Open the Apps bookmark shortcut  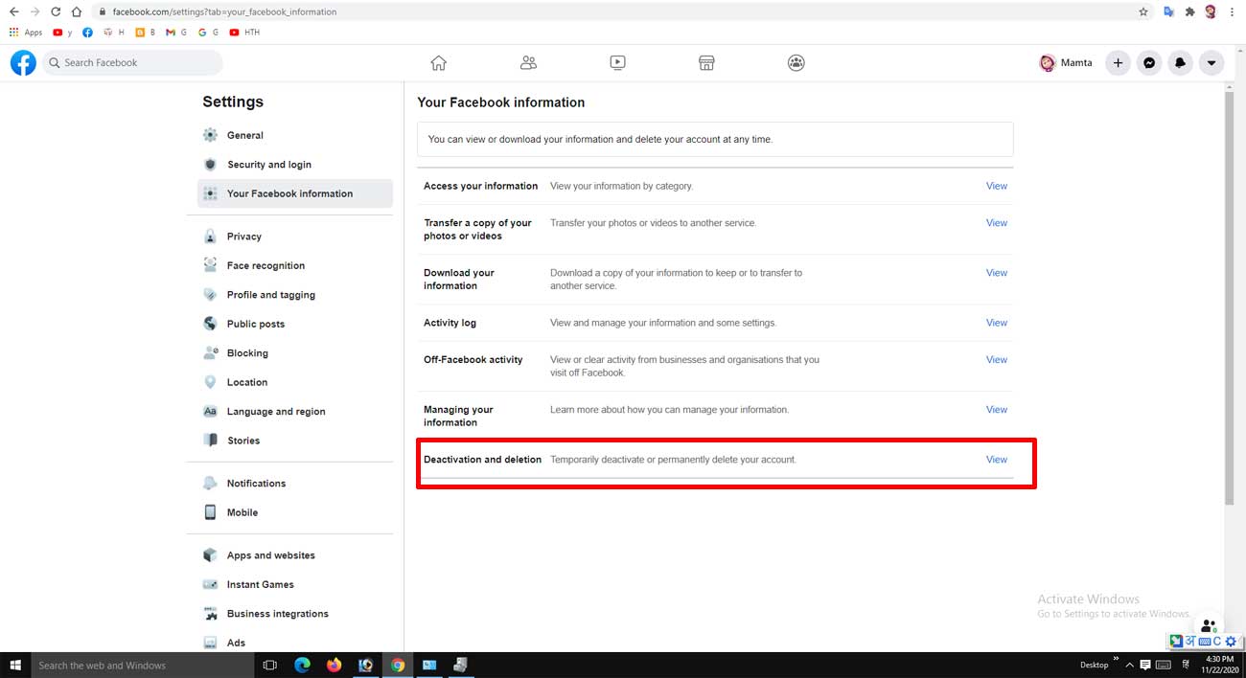26,33
